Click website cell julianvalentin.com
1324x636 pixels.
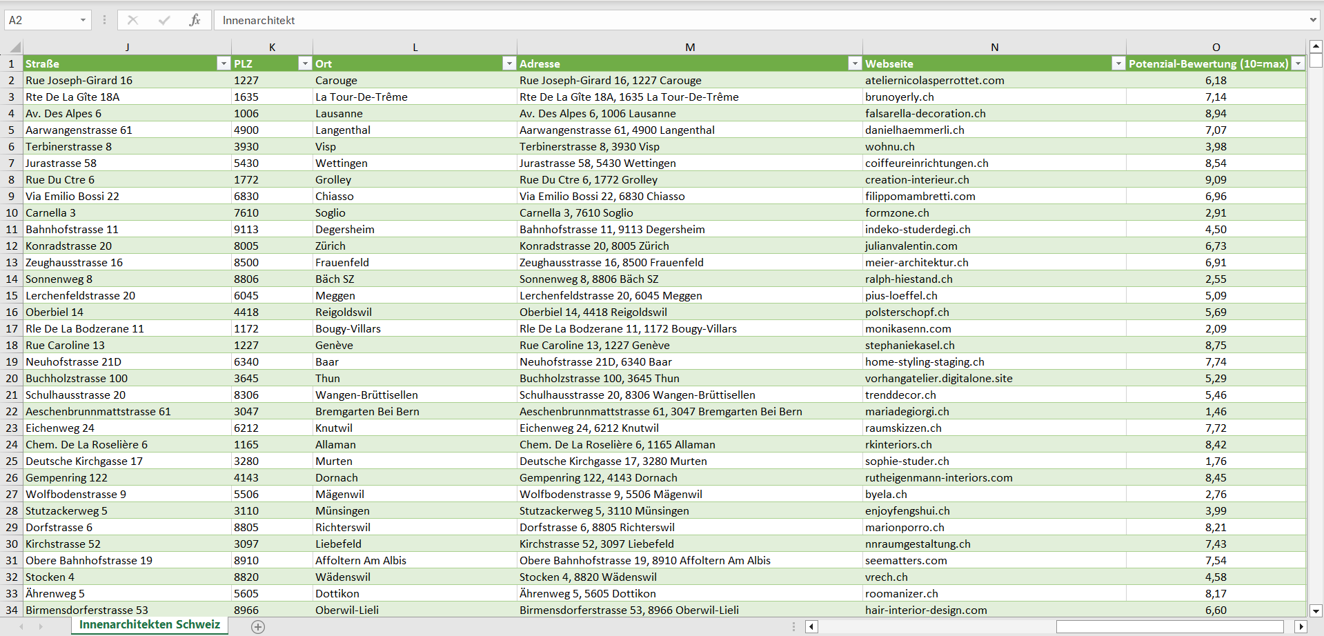[x=995, y=246]
